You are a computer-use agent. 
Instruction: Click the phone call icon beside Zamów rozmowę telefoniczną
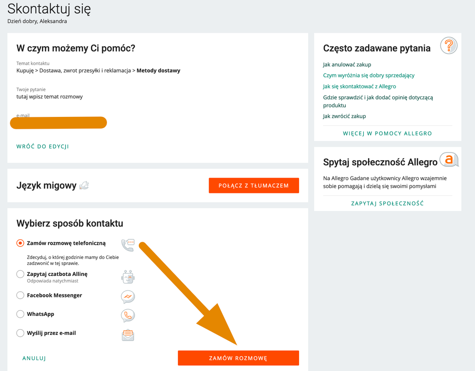(128, 245)
